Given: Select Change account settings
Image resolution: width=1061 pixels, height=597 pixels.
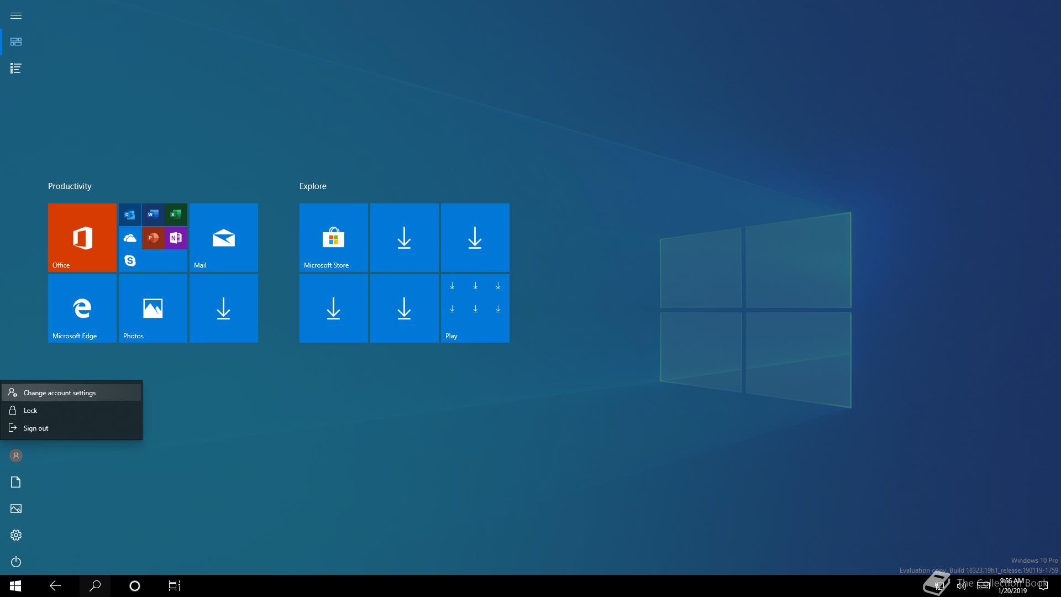Looking at the screenshot, I should point(71,392).
